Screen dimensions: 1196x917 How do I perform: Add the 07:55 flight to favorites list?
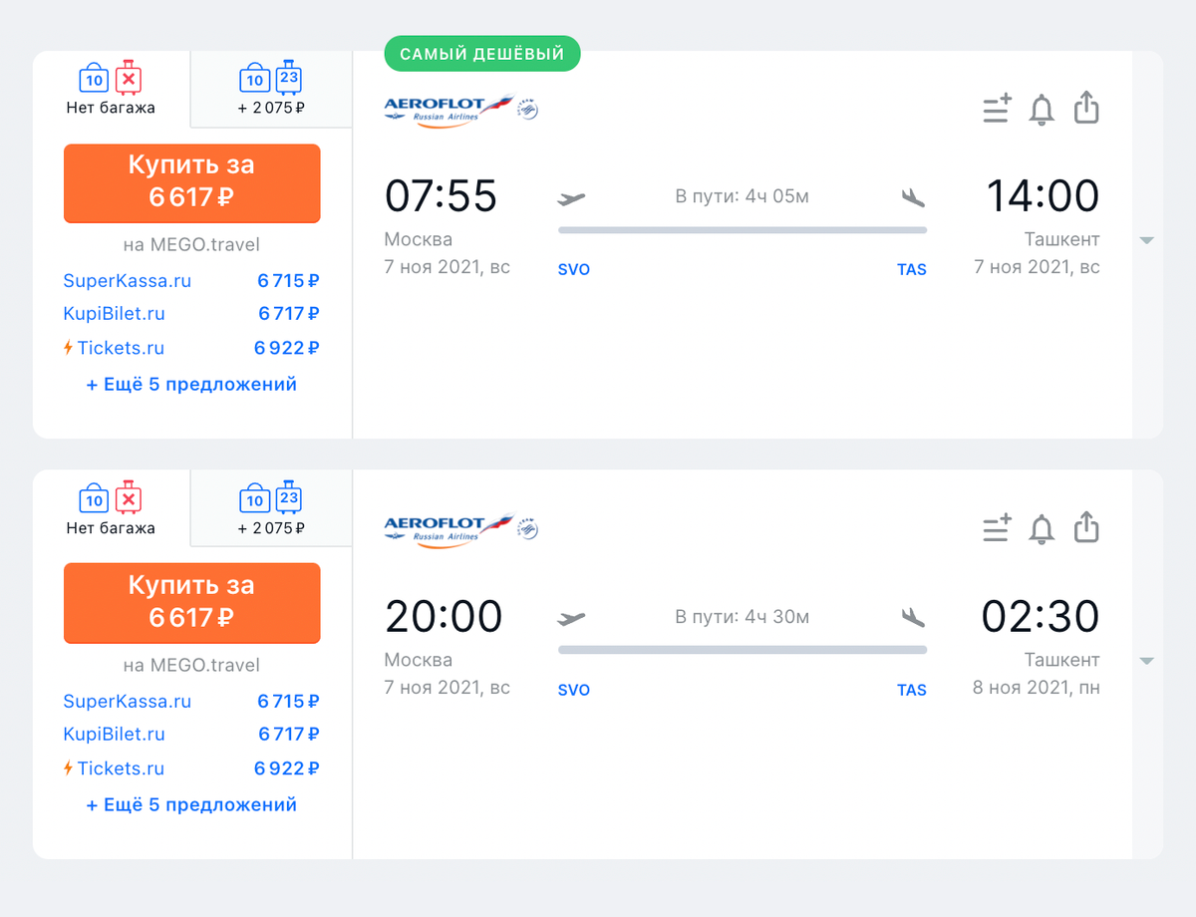click(997, 108)
